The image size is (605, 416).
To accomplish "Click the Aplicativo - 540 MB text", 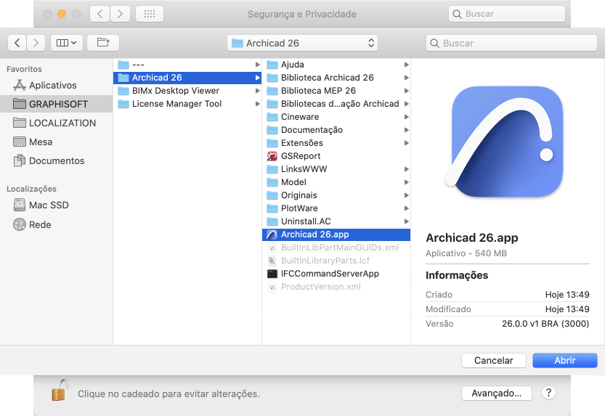I will point(466,253).
